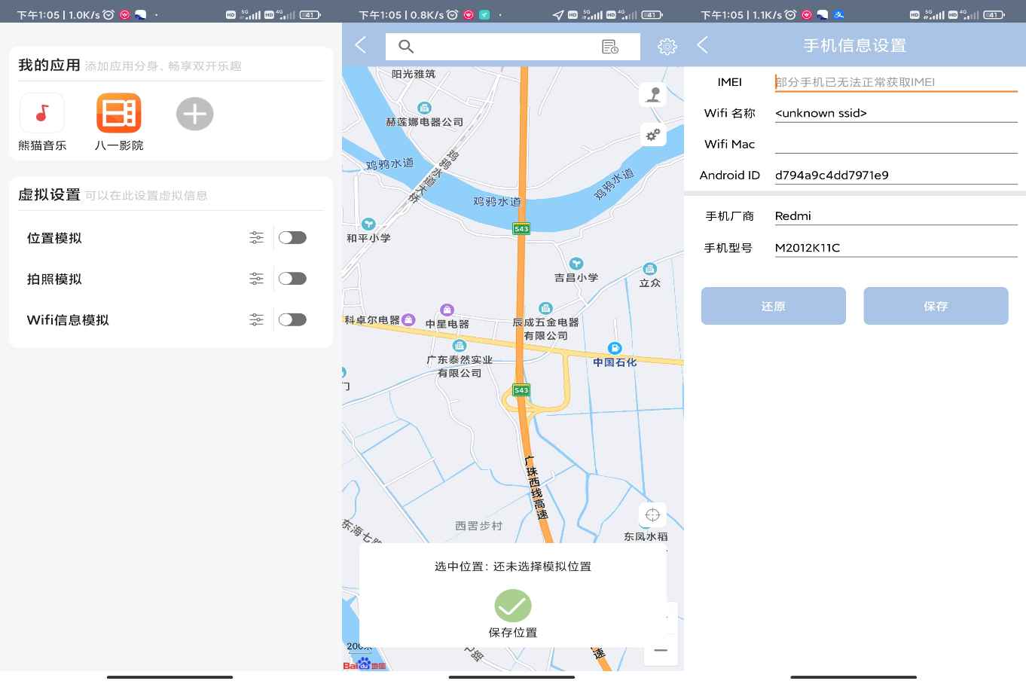Screen dimensions: 1026x684
Task: Tap the 辰成五金电器 map marker
Action: [x=545, y=309]
